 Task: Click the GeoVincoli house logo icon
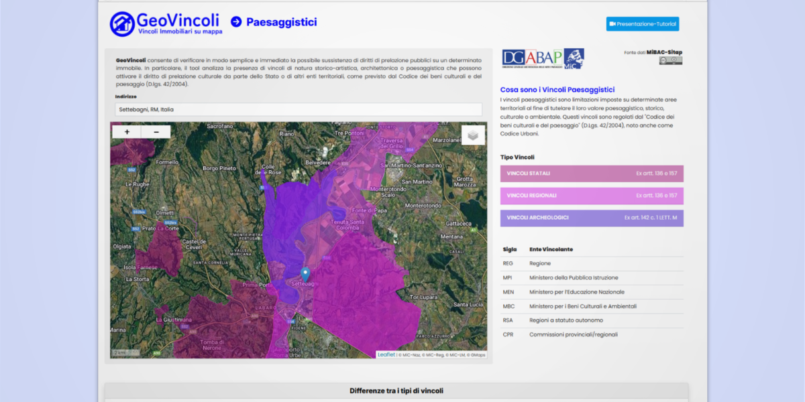[123, 24]
